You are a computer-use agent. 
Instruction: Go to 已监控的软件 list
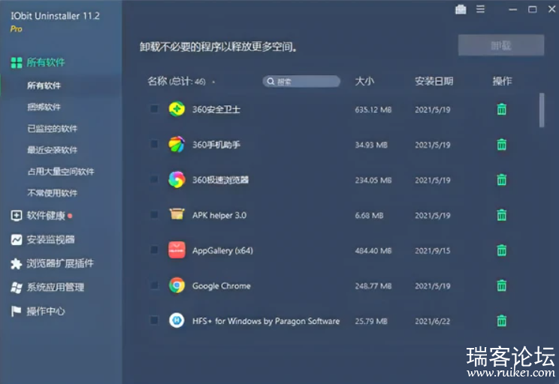tap(53, 129)
